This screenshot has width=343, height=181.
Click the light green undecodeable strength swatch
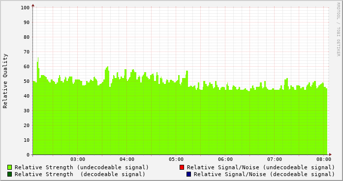(10, 167)
